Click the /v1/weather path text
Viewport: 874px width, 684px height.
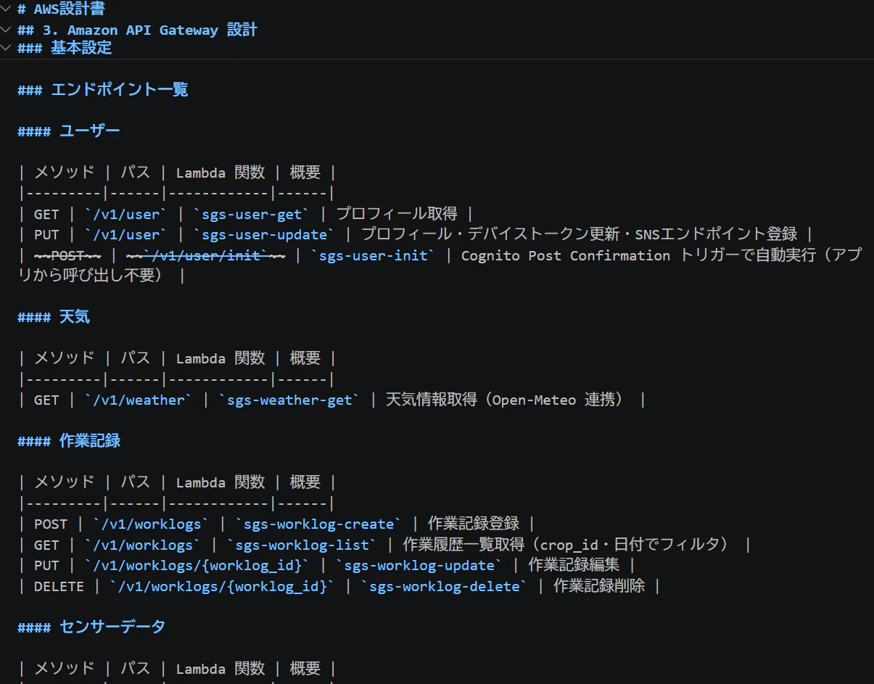pyautogui.click(x=139, y=400)
